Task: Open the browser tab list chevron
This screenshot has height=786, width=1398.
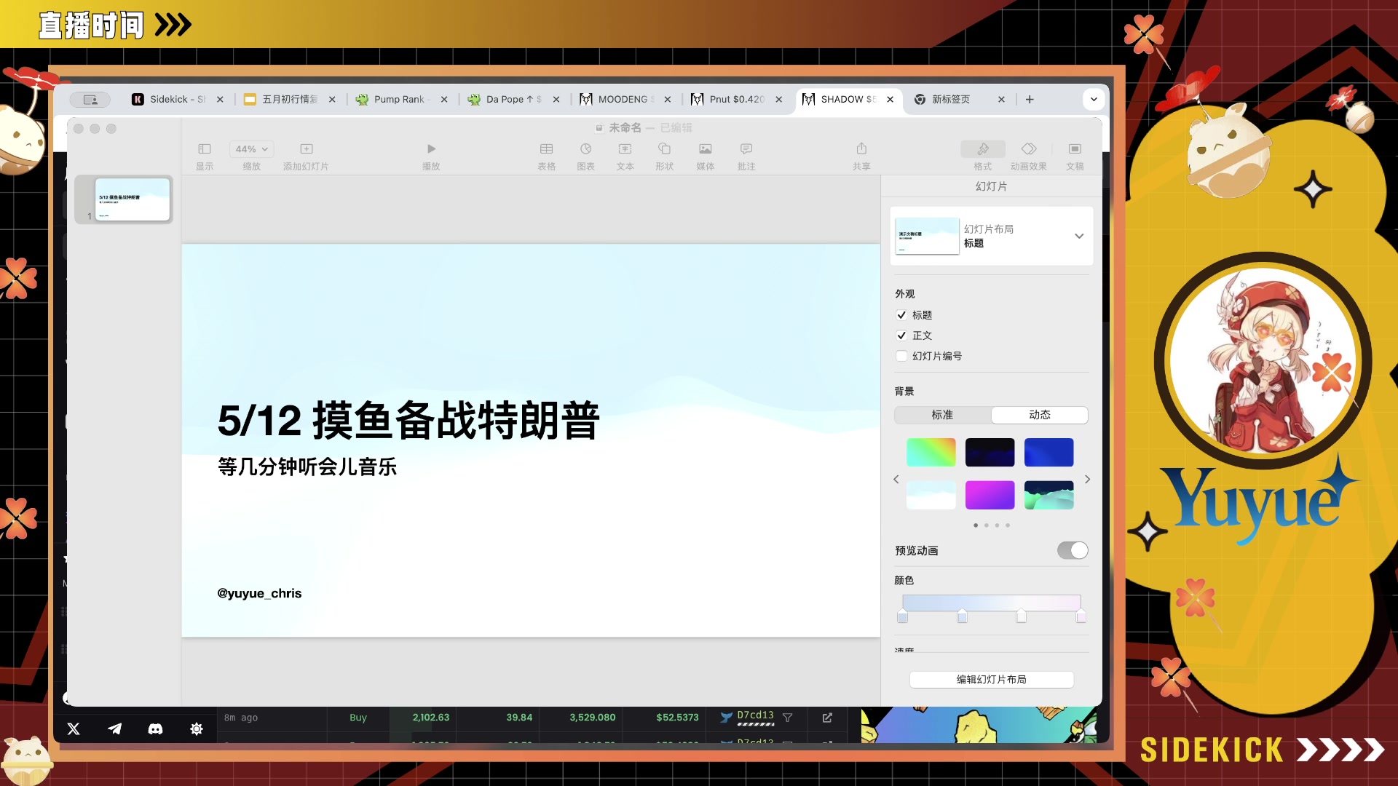Action: coord(1094,100)
